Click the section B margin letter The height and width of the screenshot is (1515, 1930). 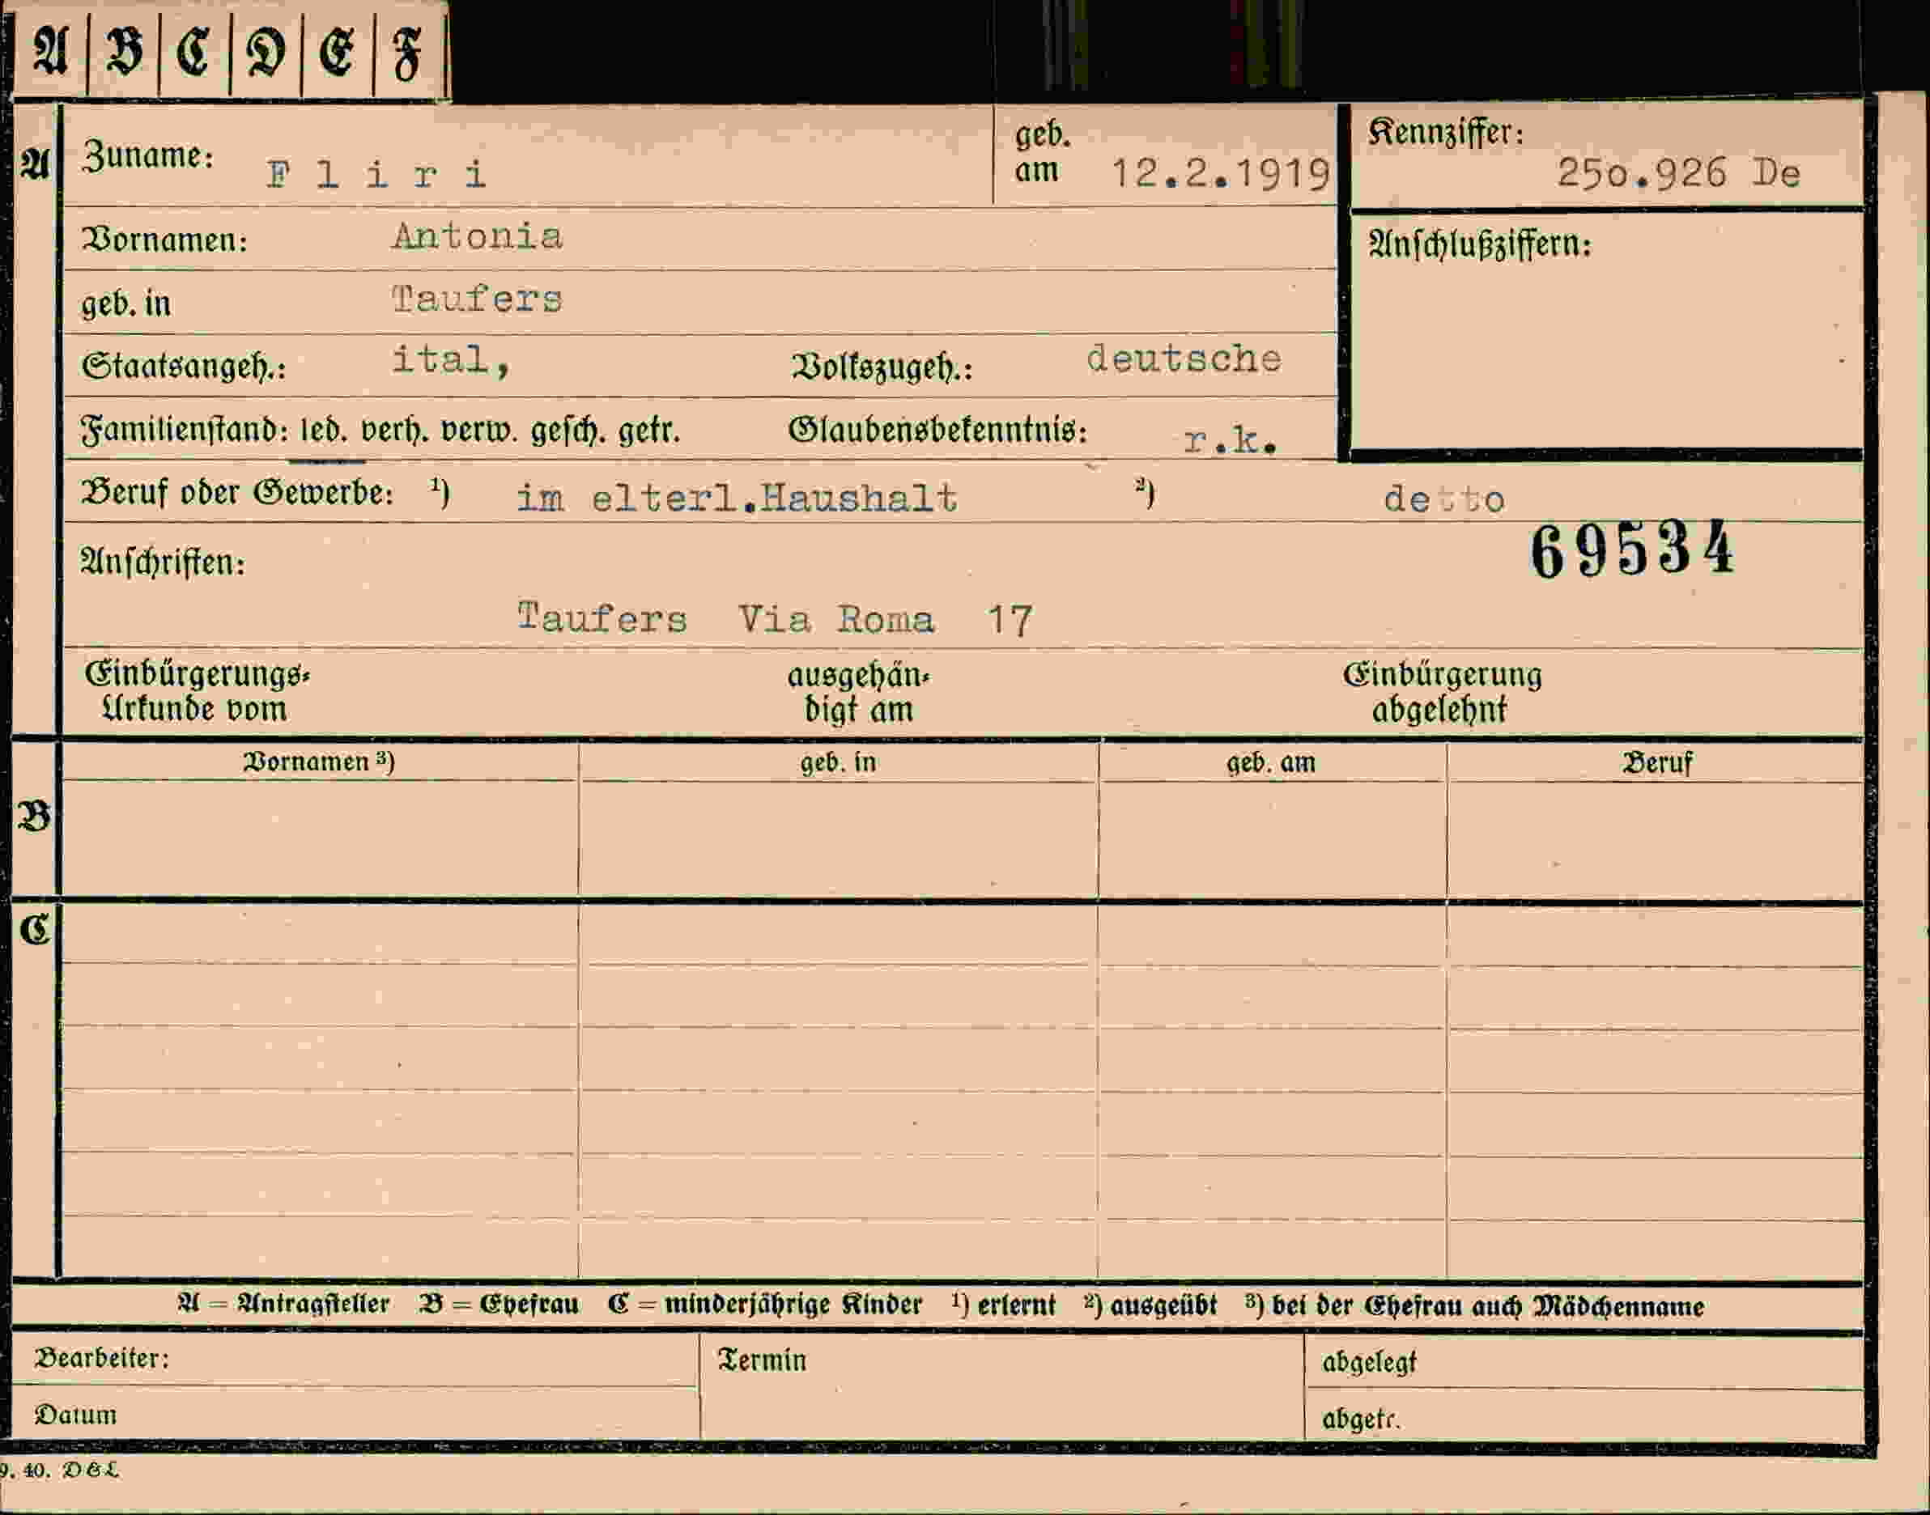coord(35,816)
